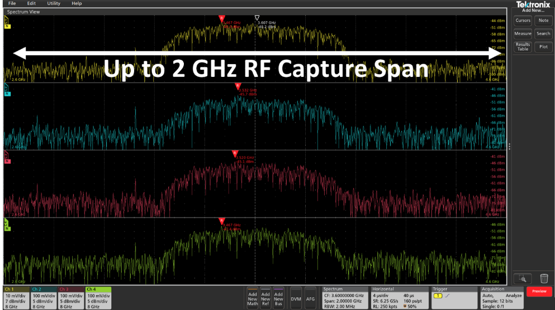
Task: Open the File menu
Action: (x=12, y=3)
